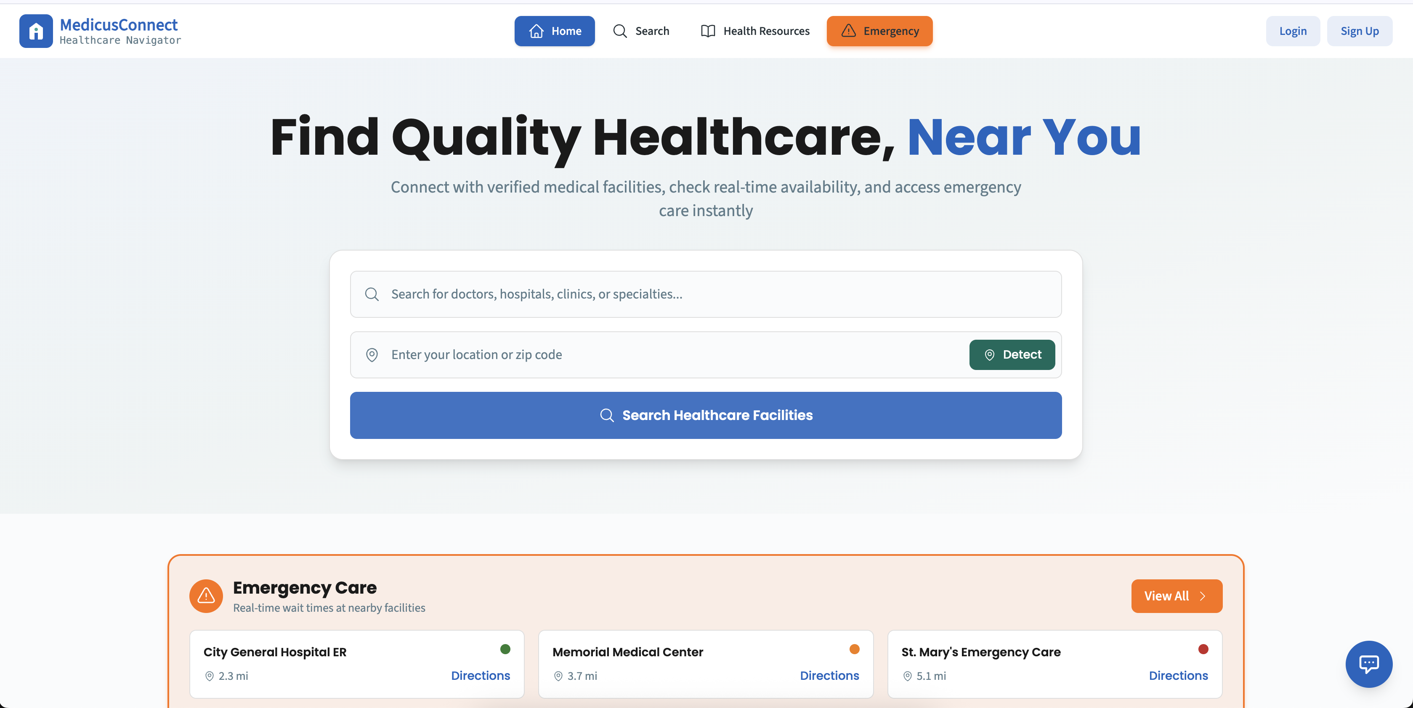Click the book icon beside Health Resources
1413x708 pixels.
click(708, 31)
